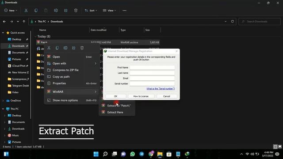283x159 pixels.
Task: Open Documents in Quick access
Action: coord(19,53)
